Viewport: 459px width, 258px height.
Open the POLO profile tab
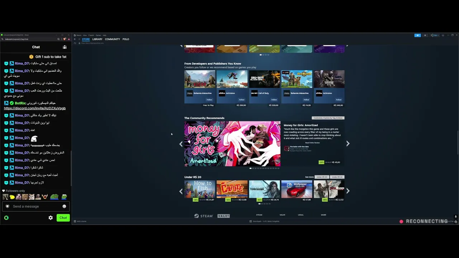(126, 39)
